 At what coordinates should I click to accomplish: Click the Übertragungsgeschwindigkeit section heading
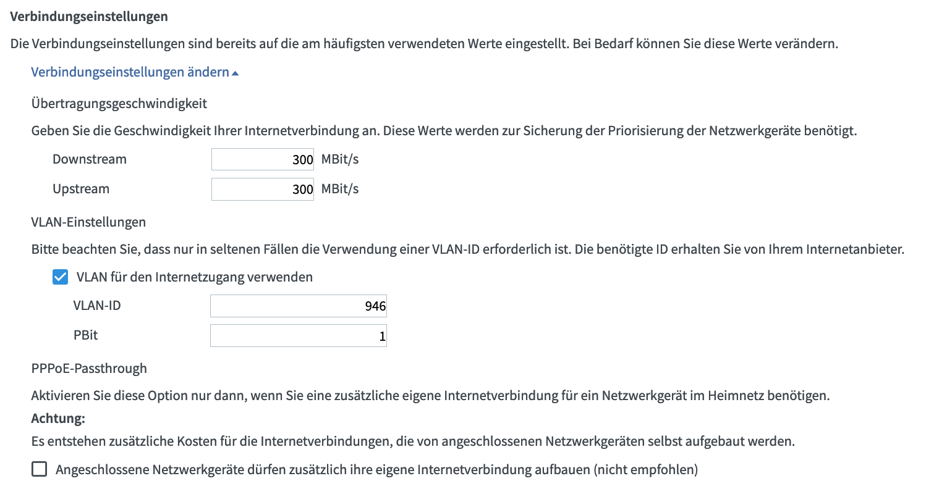coord(119,104)
